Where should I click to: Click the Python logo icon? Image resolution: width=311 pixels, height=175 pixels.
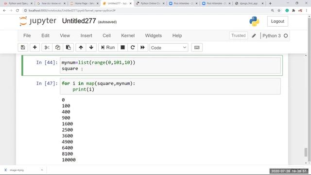click(x=254, y=21)
